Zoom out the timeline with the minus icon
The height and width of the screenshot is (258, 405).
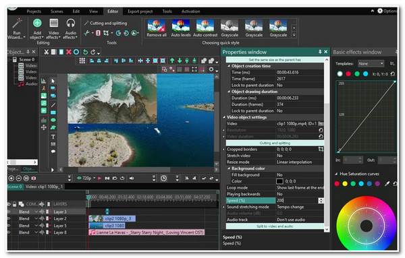click(x=19, y=178)
